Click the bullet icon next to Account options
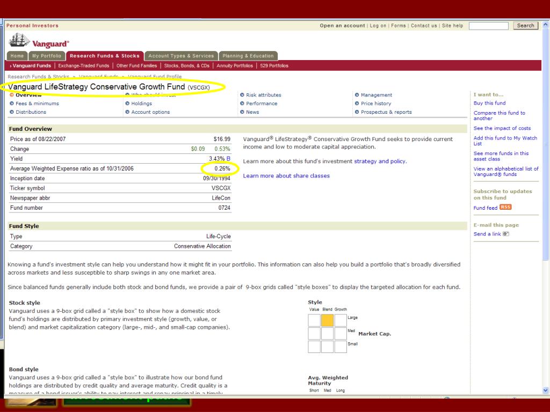 (127, 112)
